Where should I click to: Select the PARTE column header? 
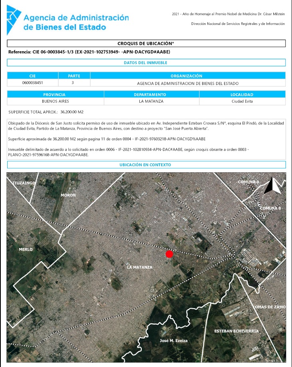(74, 76)
